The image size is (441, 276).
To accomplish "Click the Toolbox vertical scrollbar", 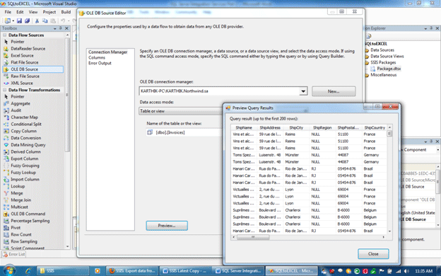I will pyautogui.click(x=67, y=96).
